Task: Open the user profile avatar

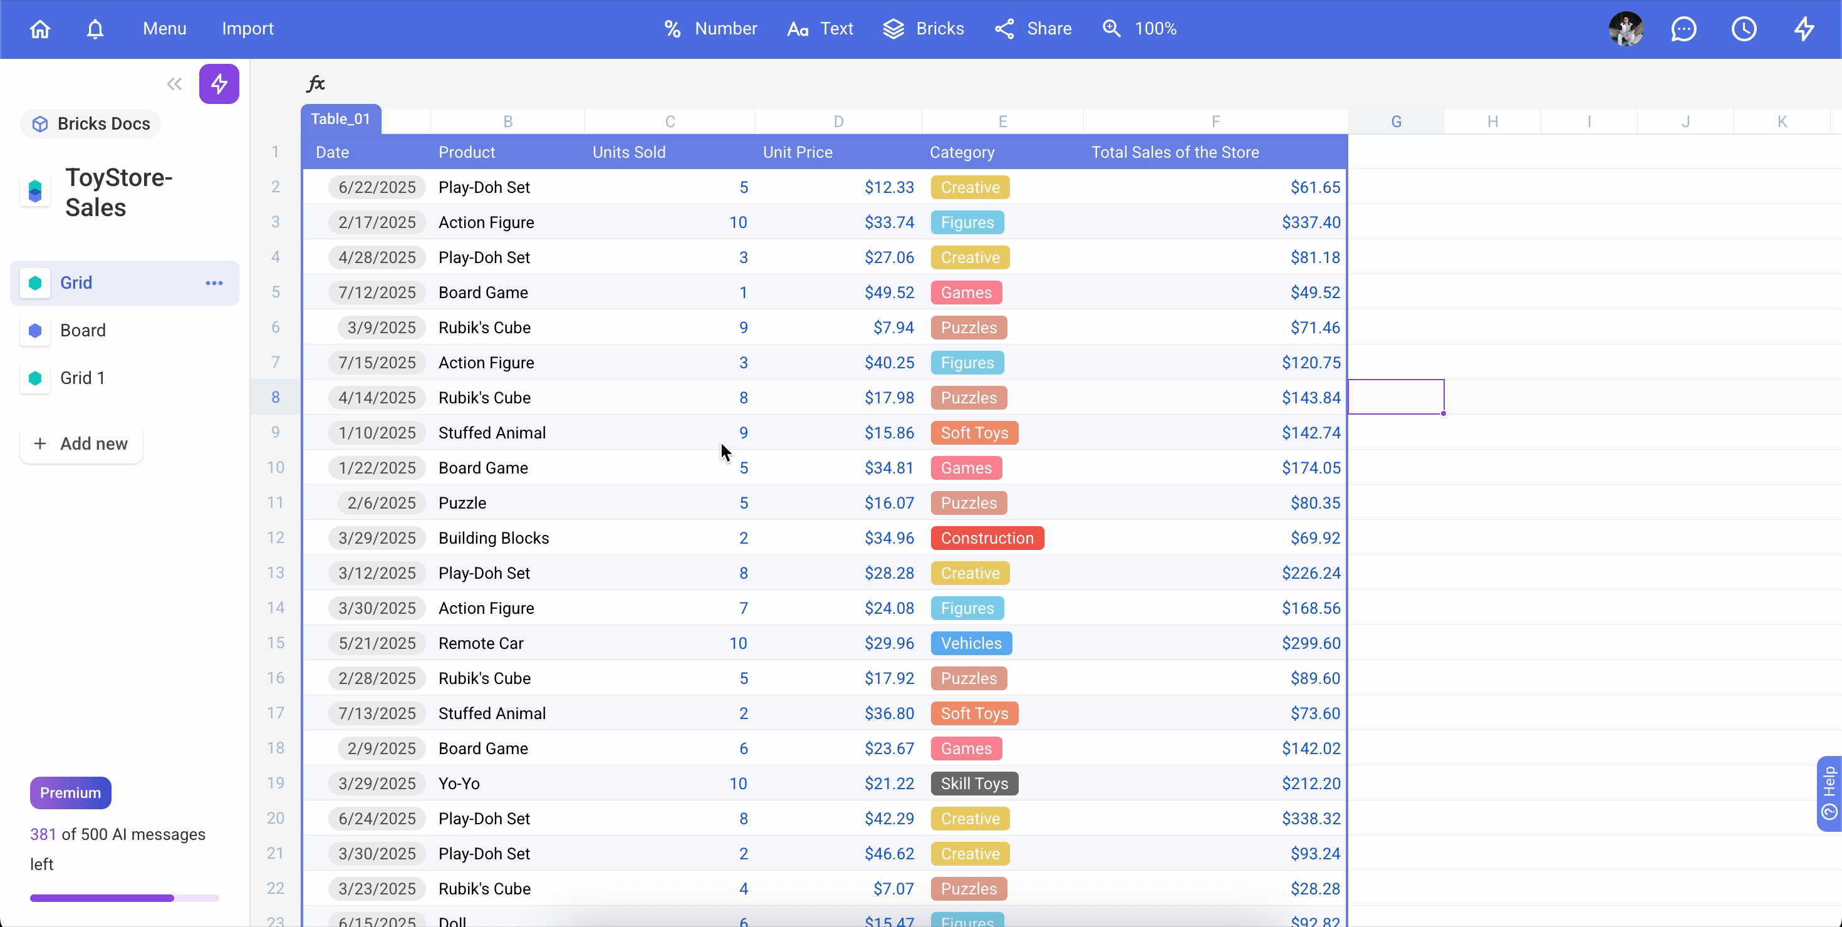Action: click(1625, 29)
